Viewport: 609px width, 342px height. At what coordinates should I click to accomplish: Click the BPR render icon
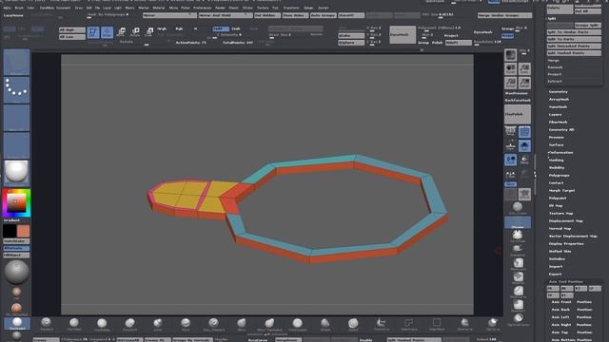point(510,55)
